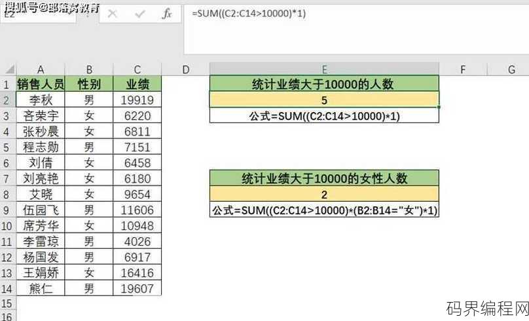
Task: Select the cell containing 伍园飞
Action: pos(41,210)
